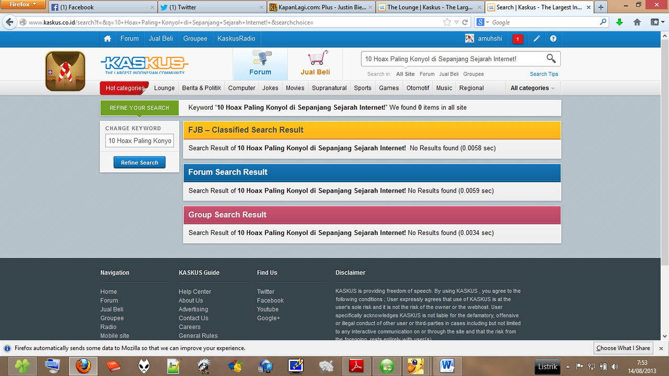Switch to the Facebook tab
The width and height of the screenshot is (669, 376).
(102, 7)
